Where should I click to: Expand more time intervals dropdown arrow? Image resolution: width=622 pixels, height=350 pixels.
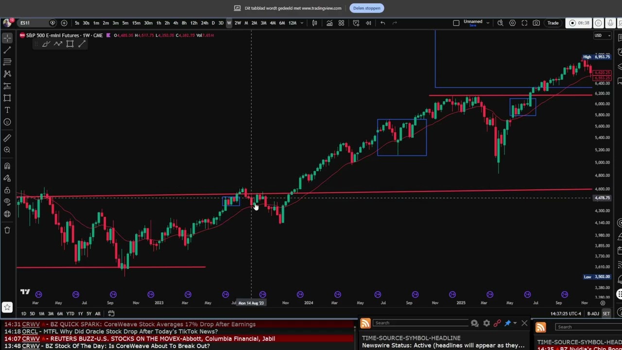tap(302, 23)
